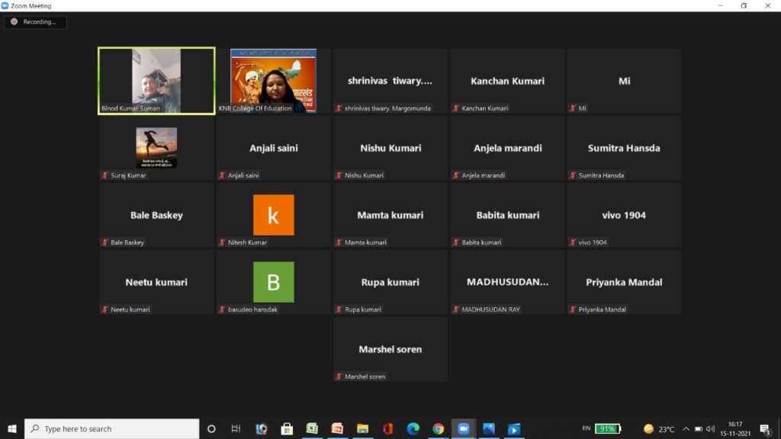Expand the hidden system tray icons
Viewport: 781px width, 439px height.
(686, 428)
